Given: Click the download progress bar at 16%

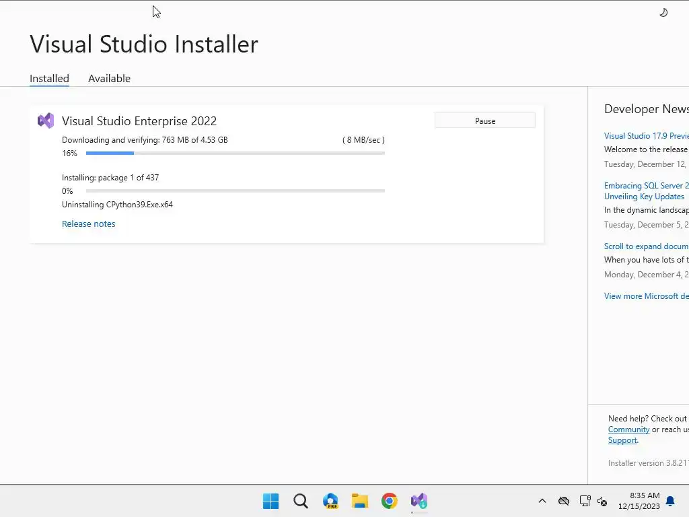Looking at the screenshot, I should tap(235, 153).
